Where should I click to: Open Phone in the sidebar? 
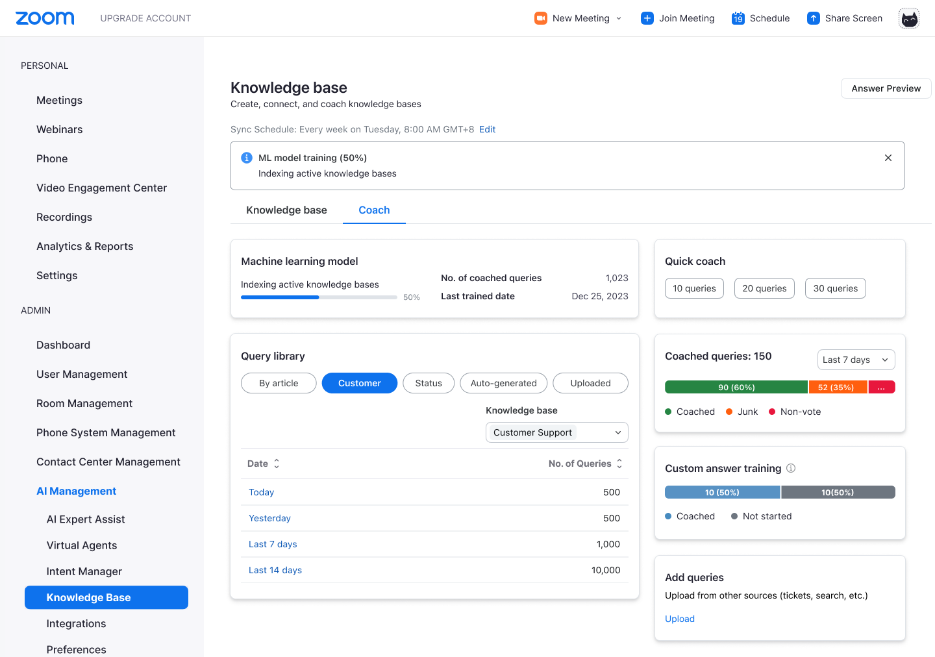52,158
